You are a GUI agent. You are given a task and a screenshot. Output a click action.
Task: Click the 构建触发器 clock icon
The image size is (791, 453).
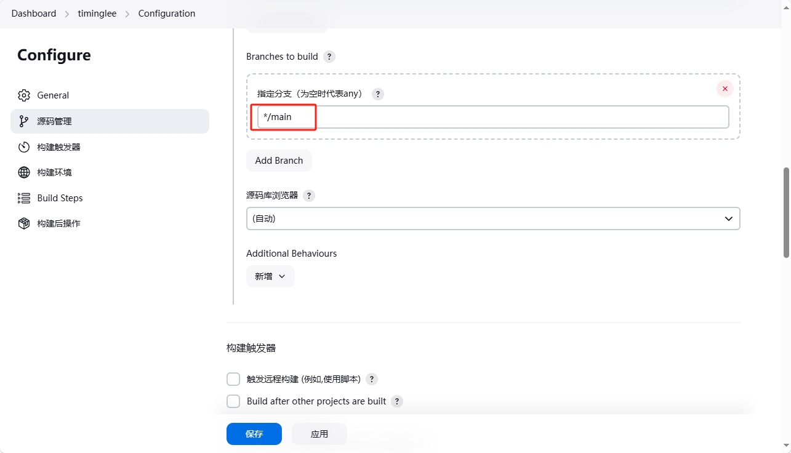[24, 147]
